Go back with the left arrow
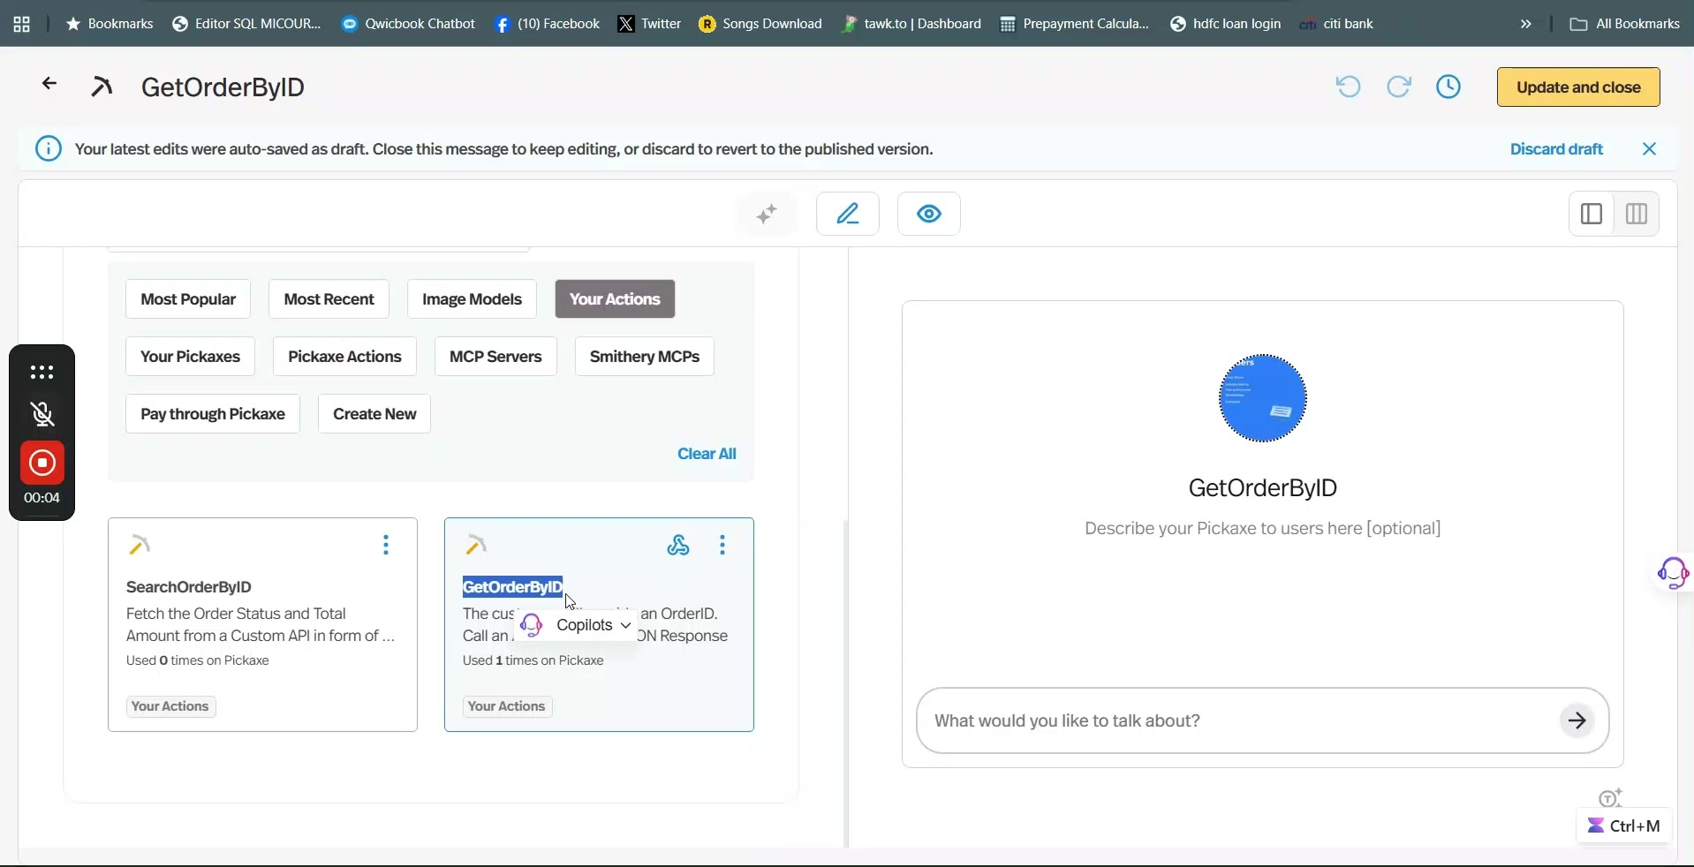Viewport: 1694px width, 867px height. (x=49, y=84)
